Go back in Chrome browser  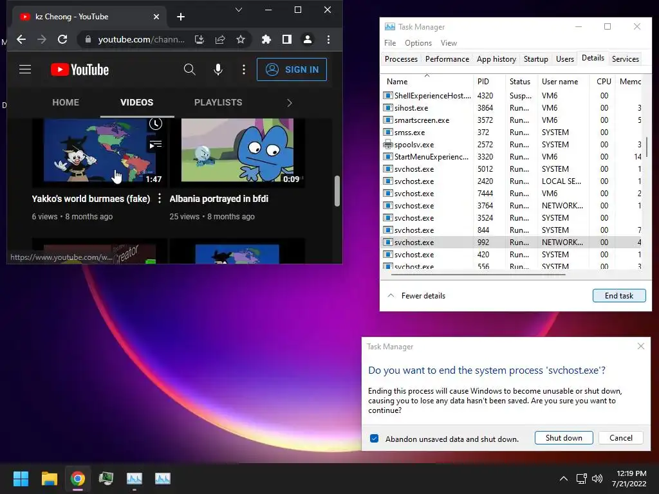tap(21, 39)
